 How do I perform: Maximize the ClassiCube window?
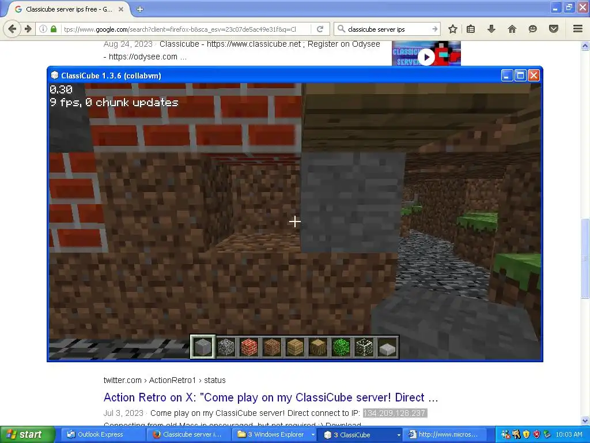pos(520,76)
